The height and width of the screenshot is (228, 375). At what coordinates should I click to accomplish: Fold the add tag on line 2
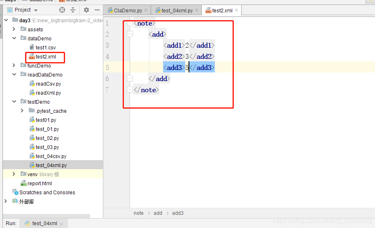130,35
